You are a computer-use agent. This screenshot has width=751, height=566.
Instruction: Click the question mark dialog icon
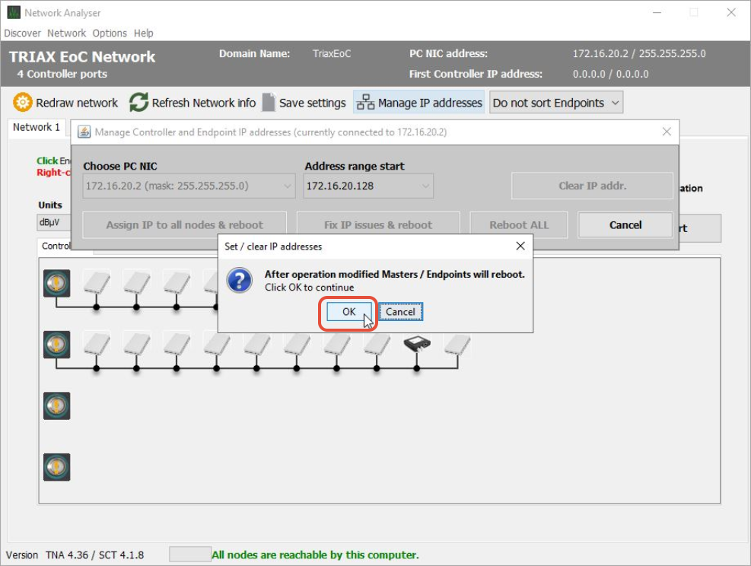coord(240,280)
